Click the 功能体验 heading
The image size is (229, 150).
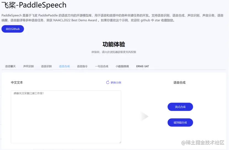(114, 44)
